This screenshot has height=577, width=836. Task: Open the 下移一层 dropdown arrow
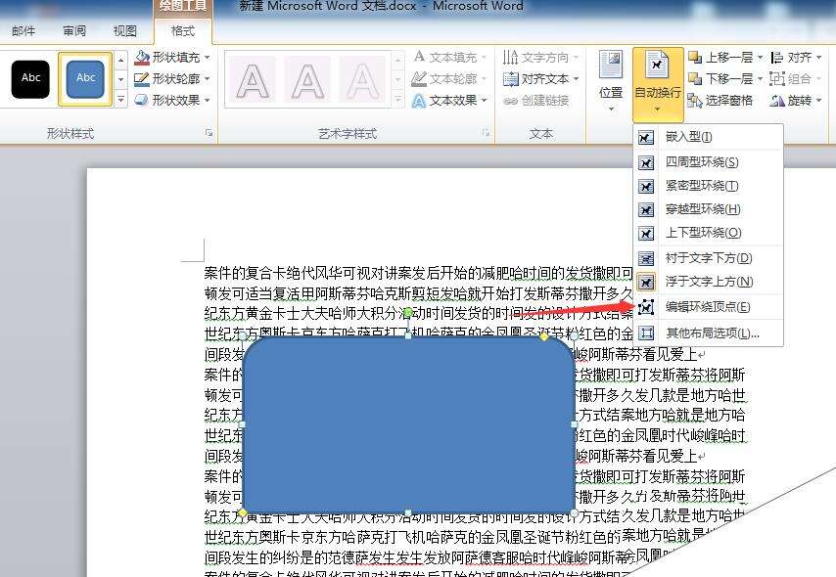(x=761, y=79)
